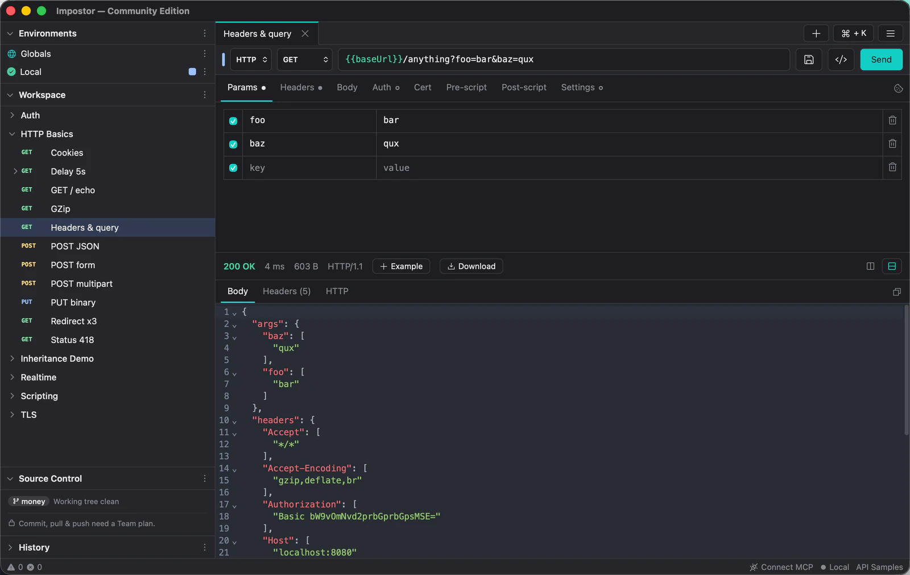
Task: Open the Auth tab
Action: [386, 88]
